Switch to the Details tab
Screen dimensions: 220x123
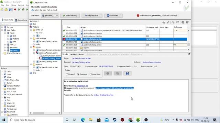(x=65, y=54)
